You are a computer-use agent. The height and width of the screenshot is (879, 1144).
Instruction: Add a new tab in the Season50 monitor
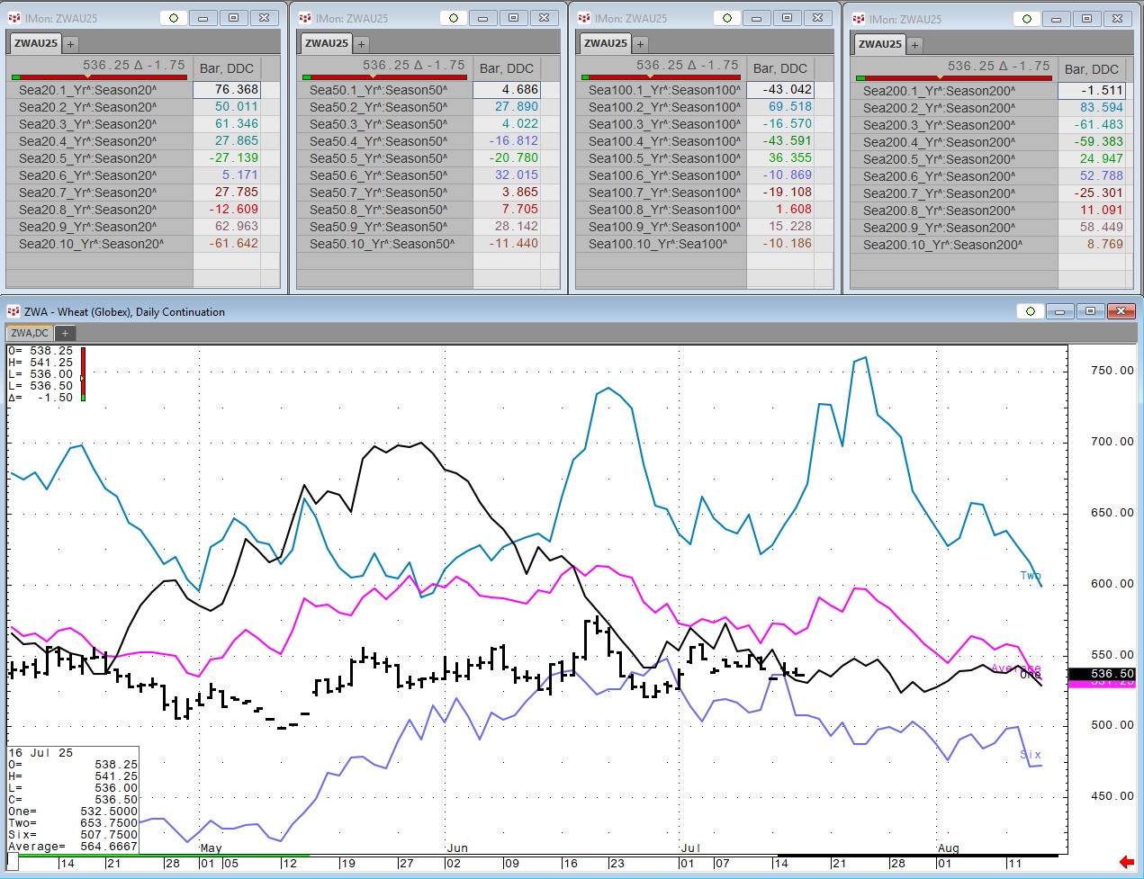[x=361, y=43]
